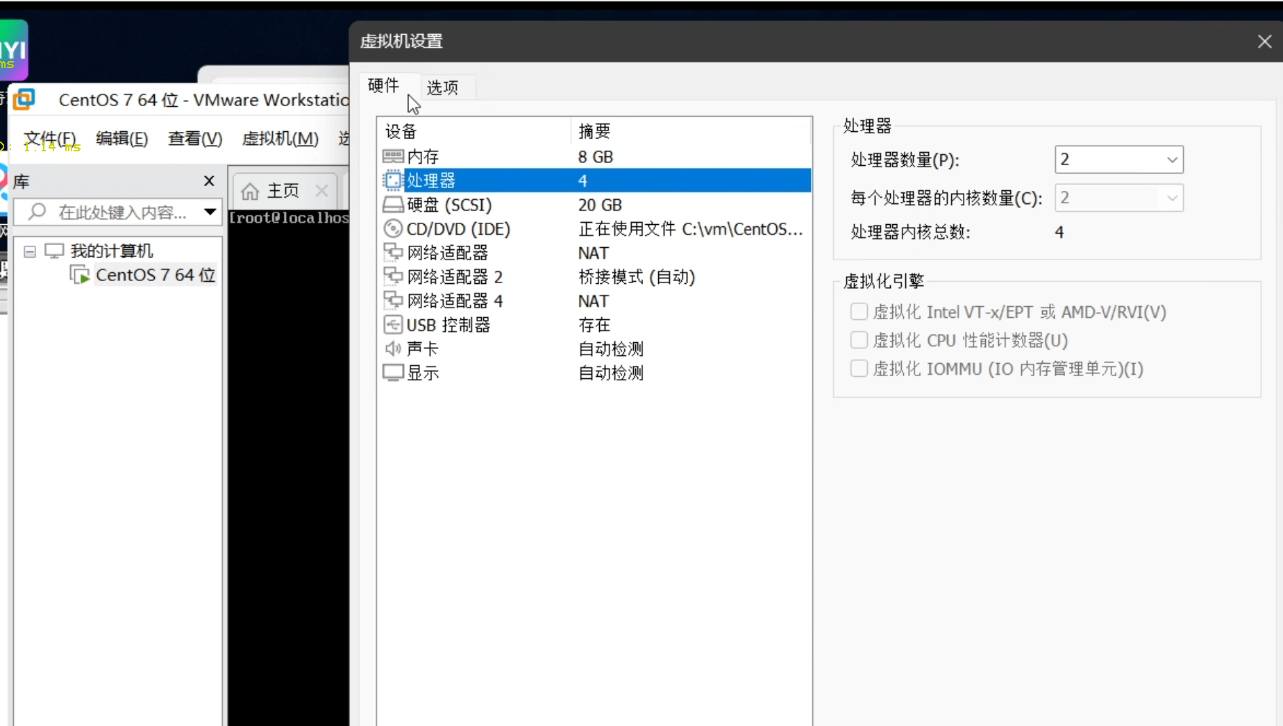Screen dimensions: 1283x726
Task: Switch to the 选项 tab
Action: (x=442, y=87)
